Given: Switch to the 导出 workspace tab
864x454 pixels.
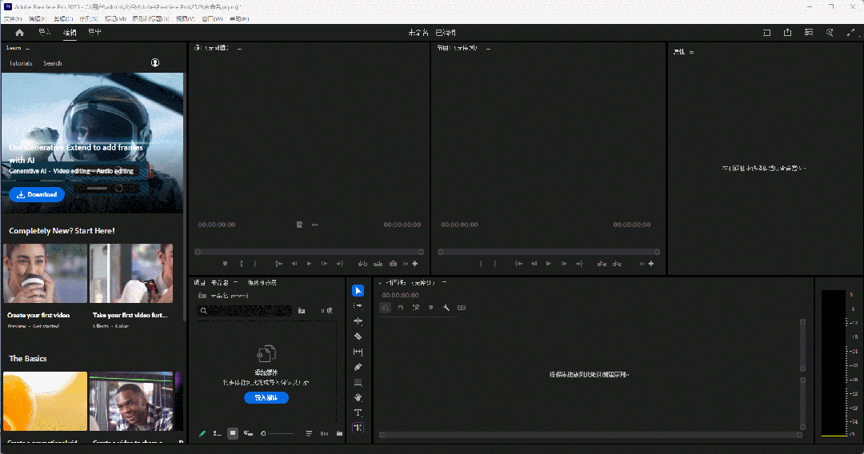Looking at the screenshot, I should point(94,33).
